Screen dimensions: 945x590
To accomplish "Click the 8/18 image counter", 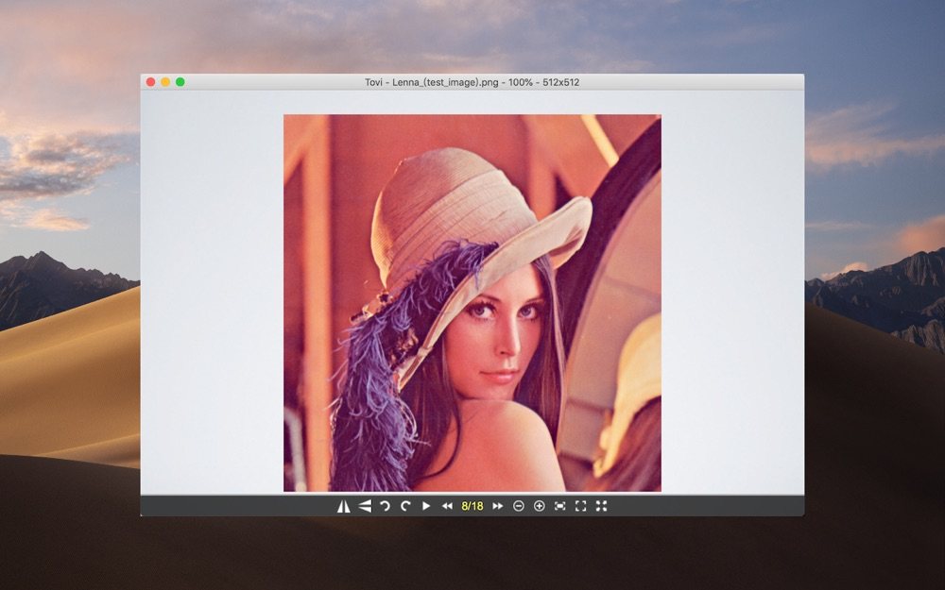I will coord(472,506).
